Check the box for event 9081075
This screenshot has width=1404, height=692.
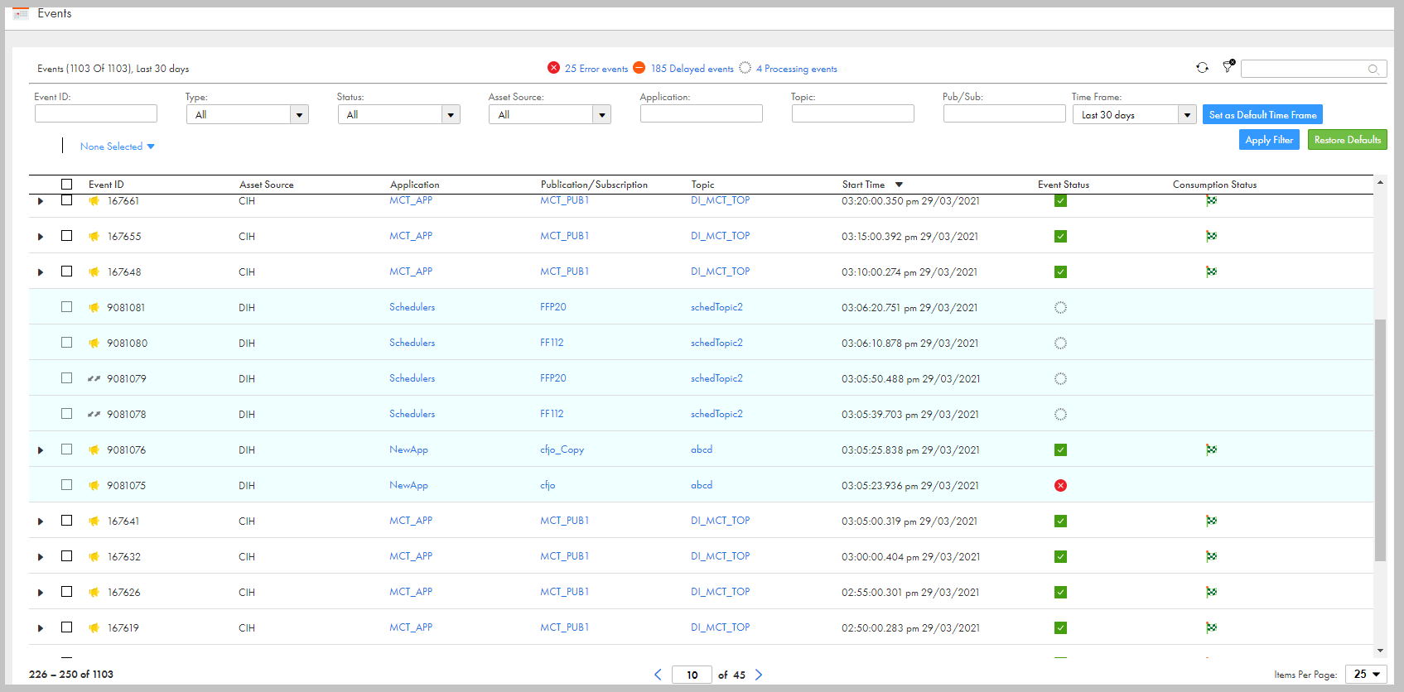tap(67, 484)
